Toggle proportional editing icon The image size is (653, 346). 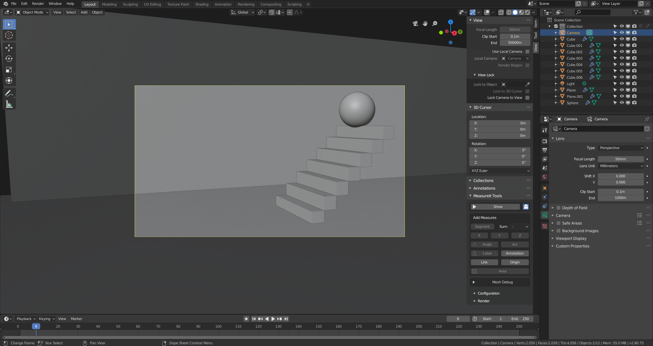point(290,12)
